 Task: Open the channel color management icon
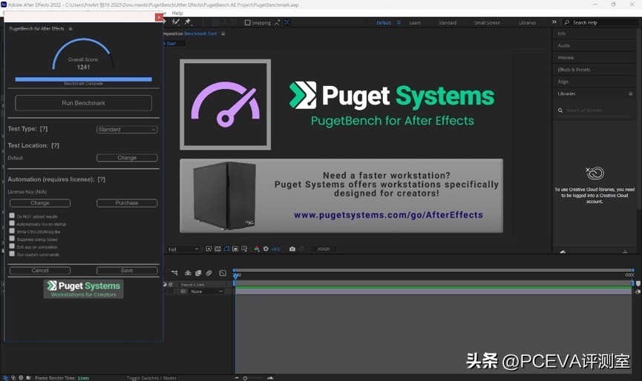(x=257, y=249)
